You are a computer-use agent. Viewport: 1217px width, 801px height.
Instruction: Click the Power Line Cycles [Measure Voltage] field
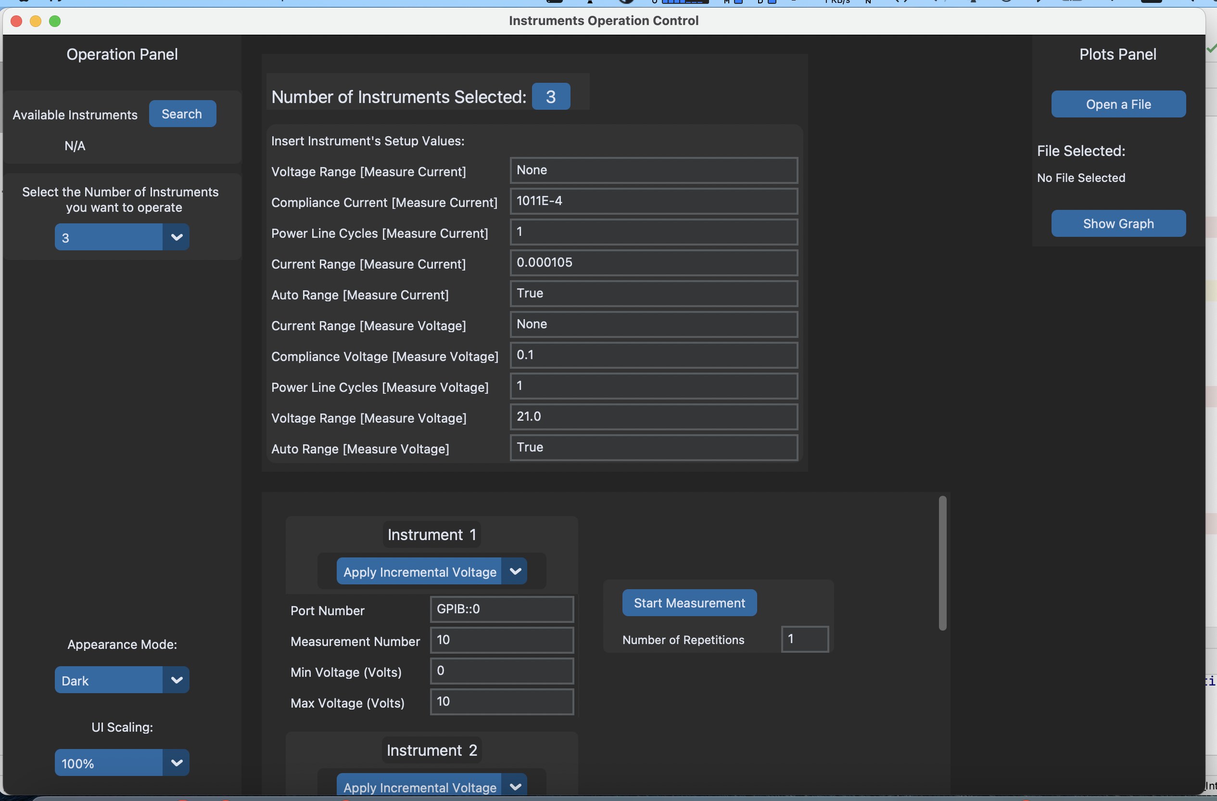pos(654,386)
